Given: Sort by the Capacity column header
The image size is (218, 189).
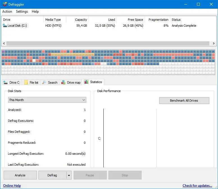Looking at the screenshot, I should point(77,20).
